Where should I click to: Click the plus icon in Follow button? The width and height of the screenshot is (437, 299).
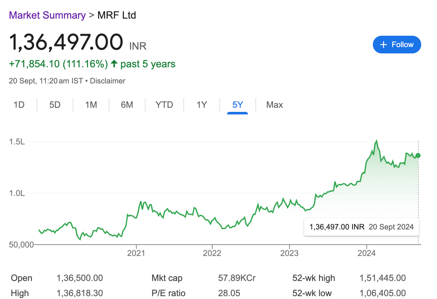tap(384, 45)
